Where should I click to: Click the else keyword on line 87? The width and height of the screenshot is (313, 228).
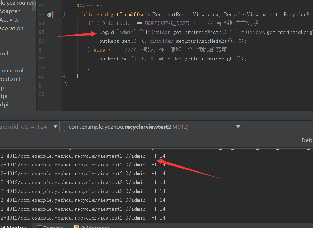tap(99, 50)
